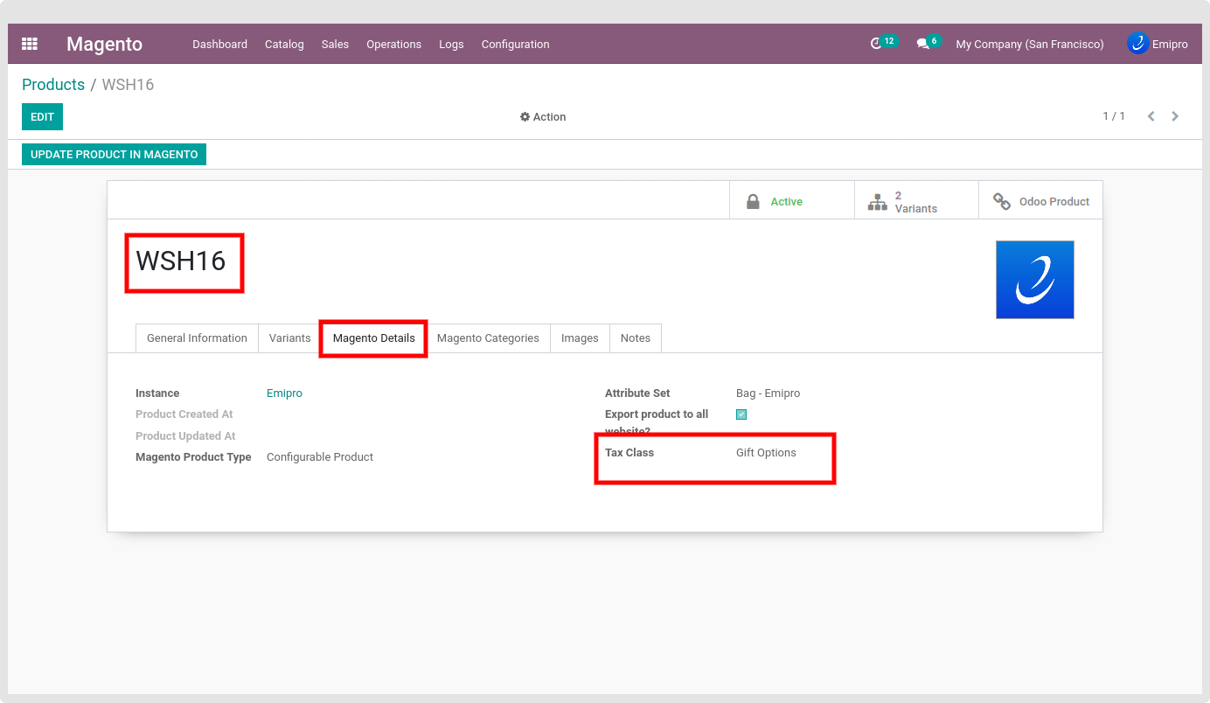This screenshot has width=1210, height=703.
Task: Click the Magento app title
Action: (104, 44)
